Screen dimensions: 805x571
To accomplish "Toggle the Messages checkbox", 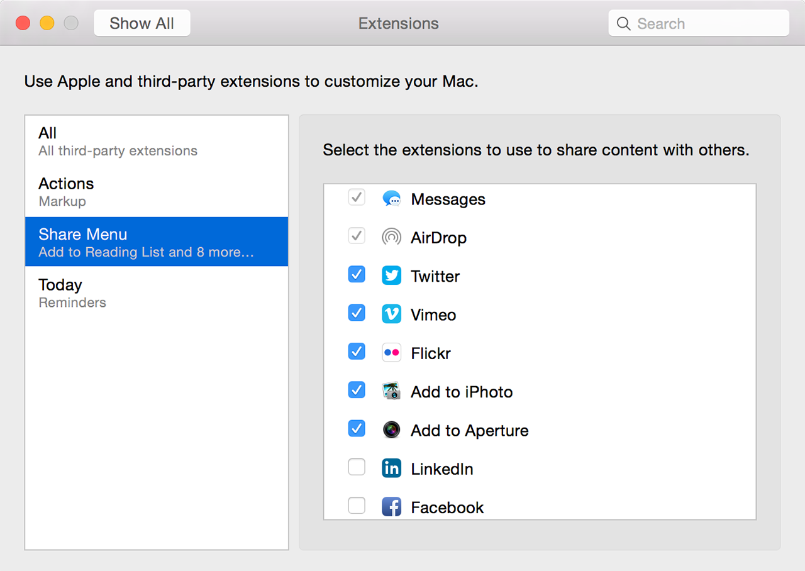I will (x=357, y=197).
